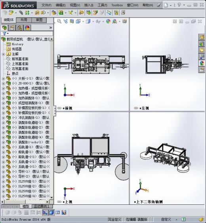Toggle the highlighted axes button in bottom toolbar
This screenshot has width=206, height=223.
[x=45, y=212]
